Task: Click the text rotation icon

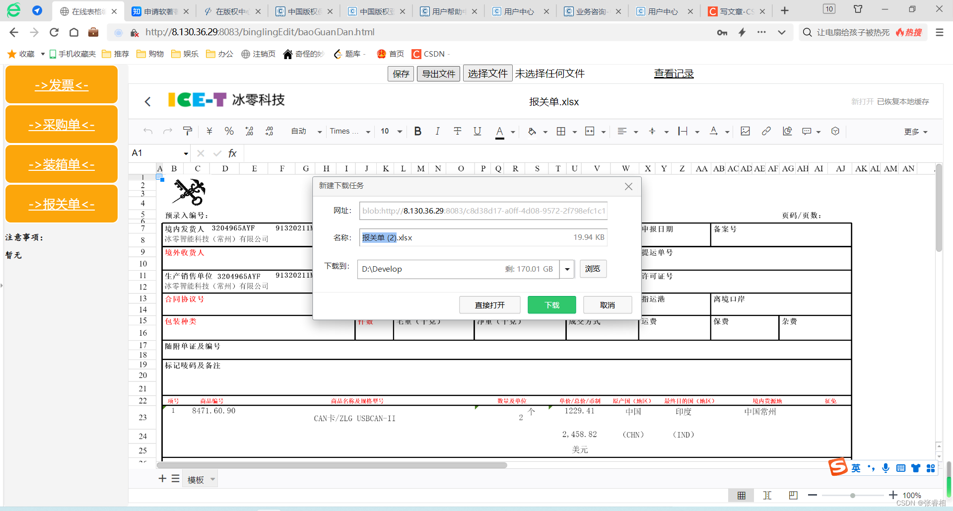Action: [713, 131]
